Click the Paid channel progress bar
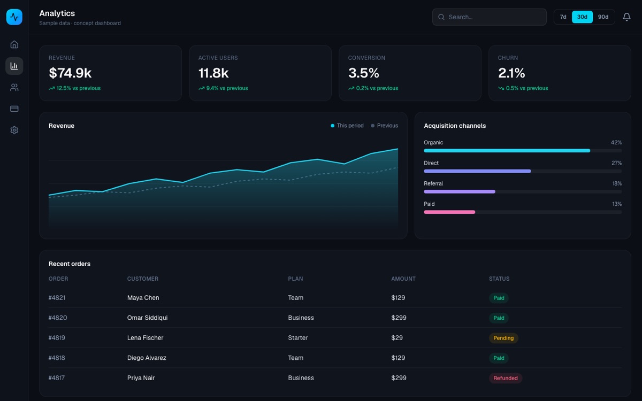The height and width of the screenshot is (401, 642). point(523,212)
